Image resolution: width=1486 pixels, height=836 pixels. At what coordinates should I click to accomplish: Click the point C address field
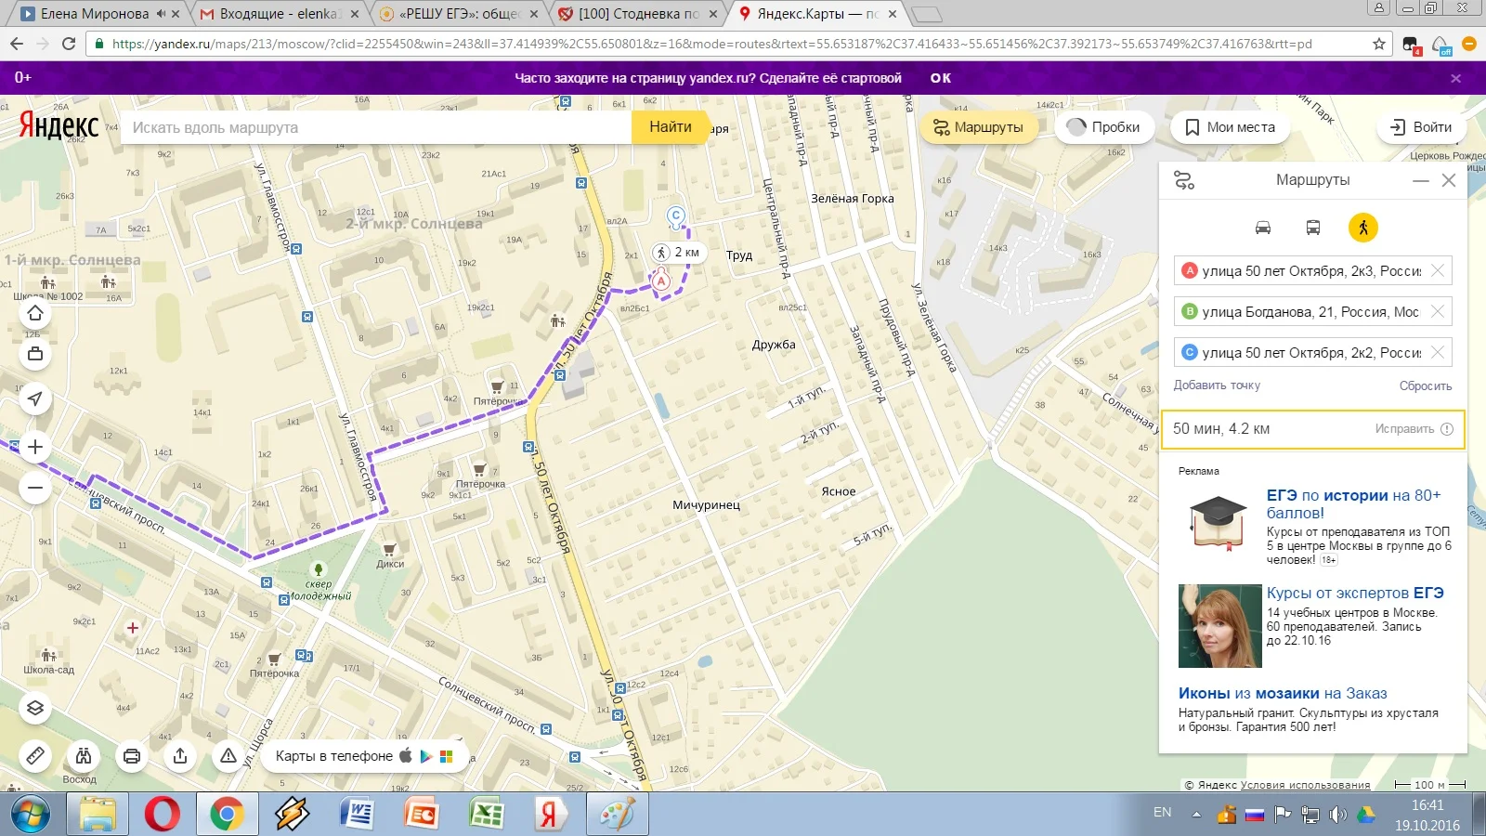pyautogui.click(x=1311, y=353)
